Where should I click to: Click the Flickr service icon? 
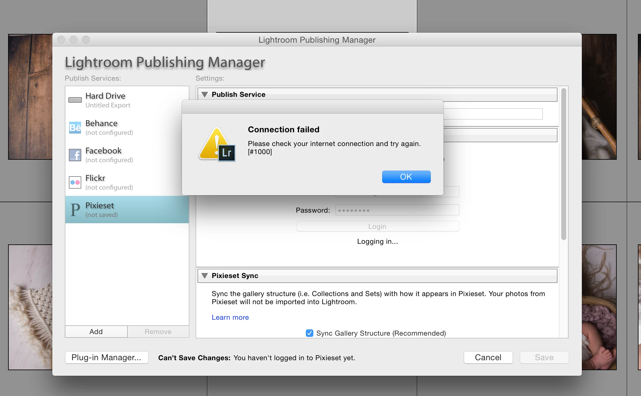pos(75,182)
